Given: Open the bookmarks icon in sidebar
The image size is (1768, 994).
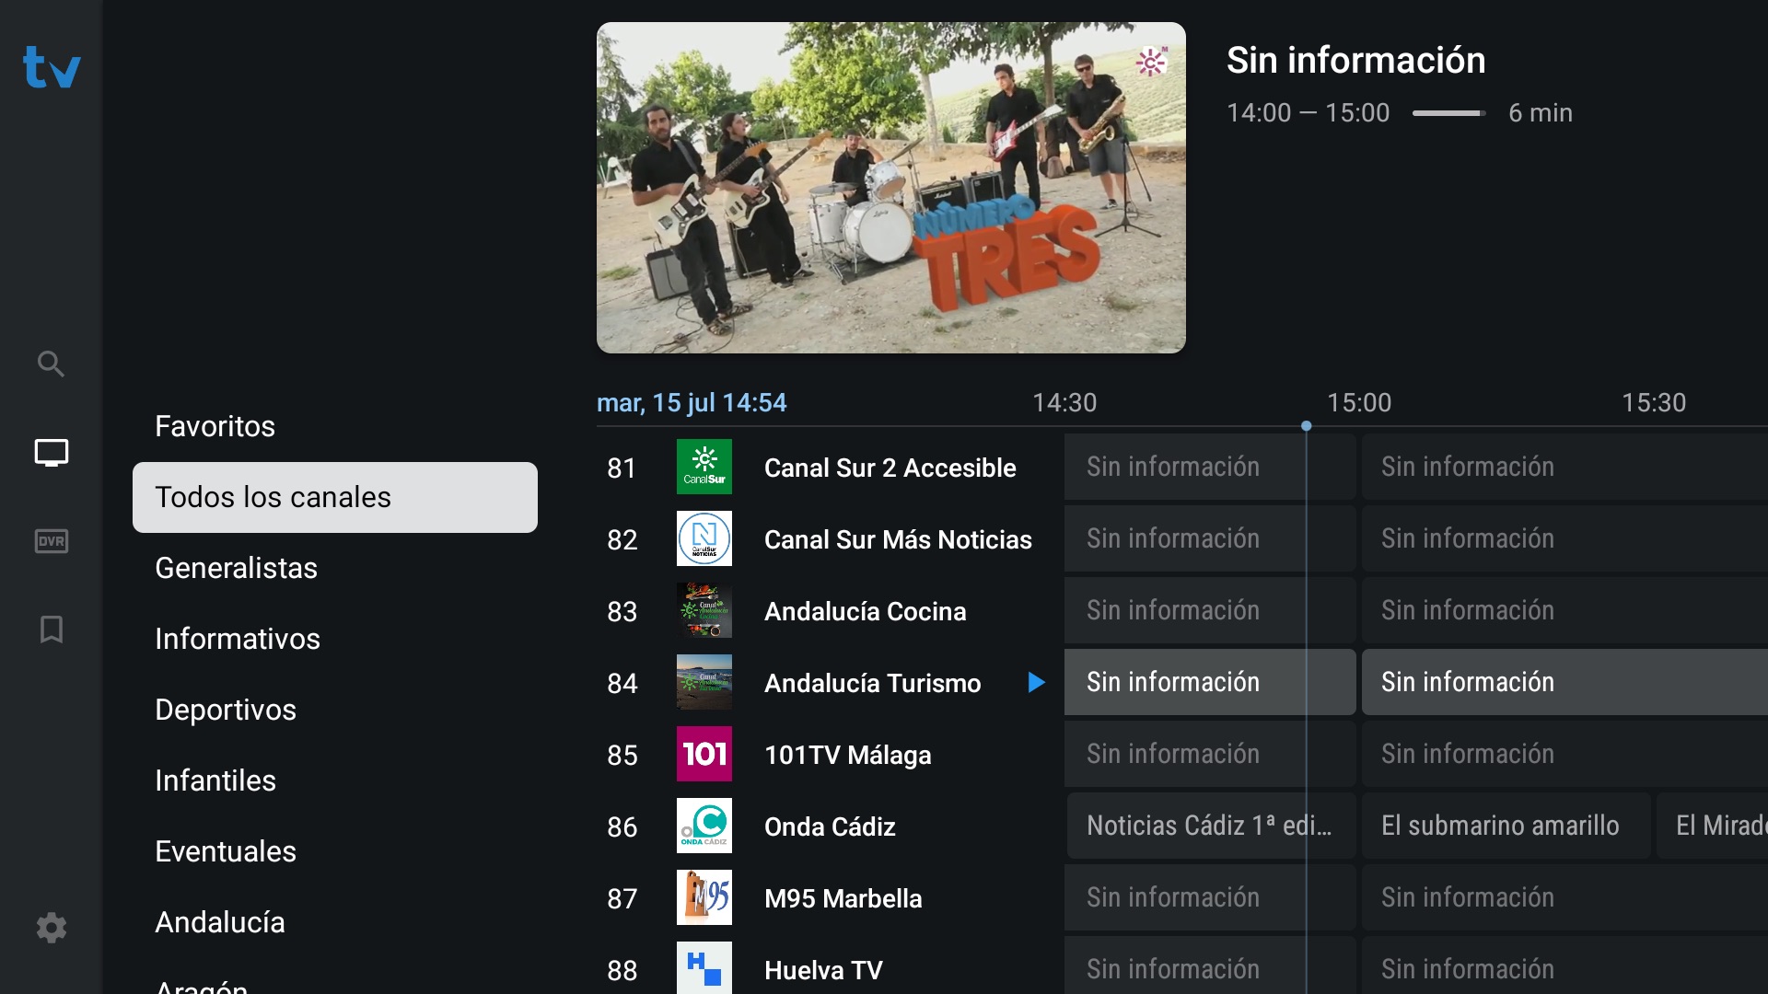Looking at the screenshot, I should pos(51,630).
